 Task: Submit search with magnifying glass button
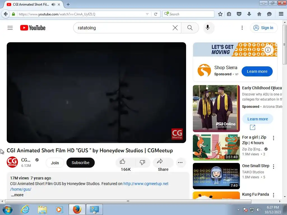click(x=190, y=28)
